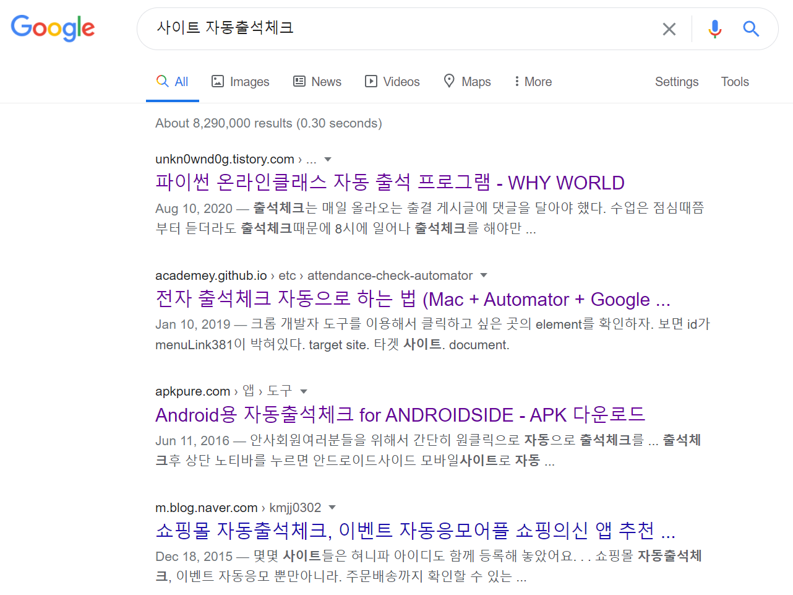Submit search with the magnifying glass icon

coord(751,28)
